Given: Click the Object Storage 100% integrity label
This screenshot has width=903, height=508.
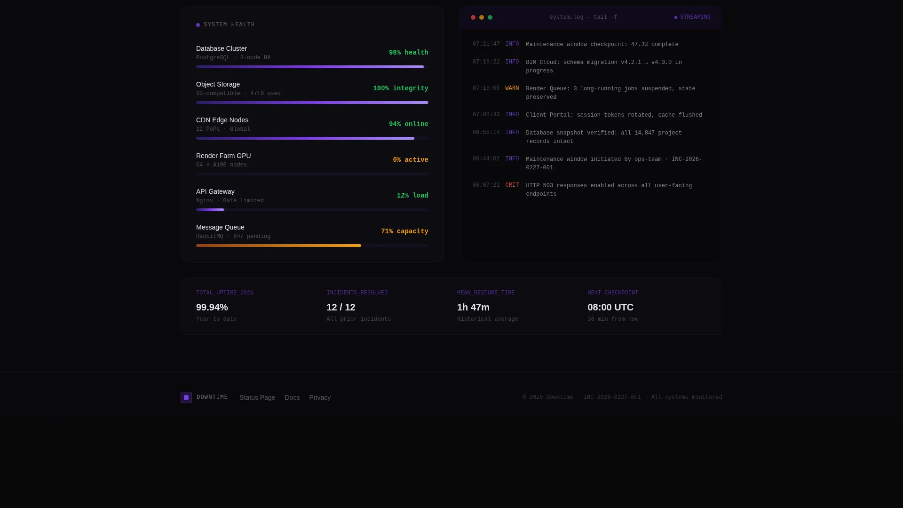Looking at the screenshot, I should coord(401,88).
